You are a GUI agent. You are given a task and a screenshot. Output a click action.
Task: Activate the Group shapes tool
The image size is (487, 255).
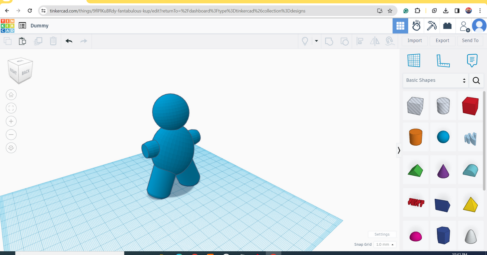coord(329,41)
